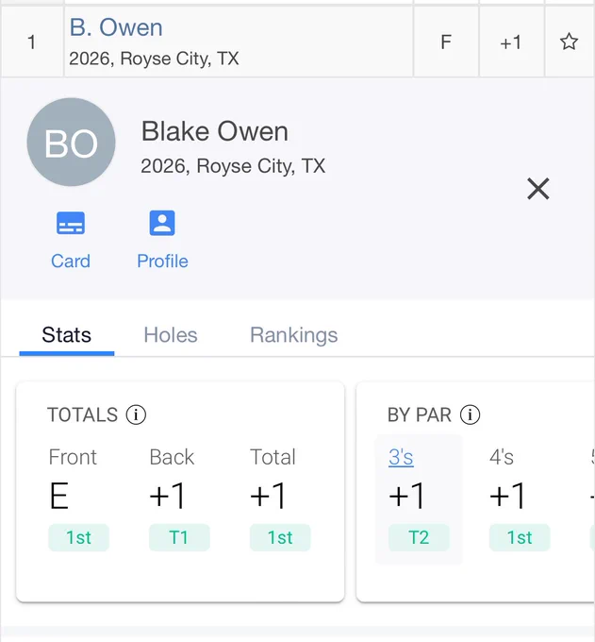The width and height of the screenshot is (595, 642).
Task: Switch to the Rankings tab
Action: pos(293,335)
